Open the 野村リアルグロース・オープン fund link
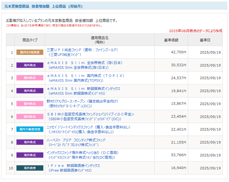This screenshot has height=182, width=229. coord(82,101)
